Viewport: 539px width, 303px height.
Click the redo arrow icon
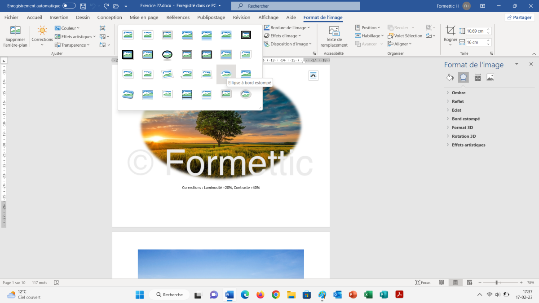point(106,6)
